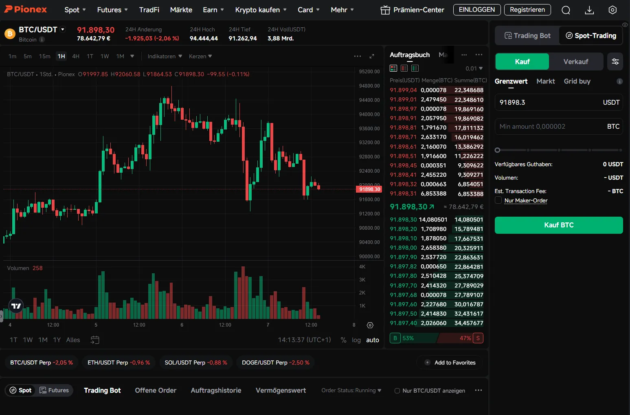Change orderbook 0,01 precision dropdown
The height and width of the screenshot is (415, 630).
pyautogui.click(x=474, y=68)
